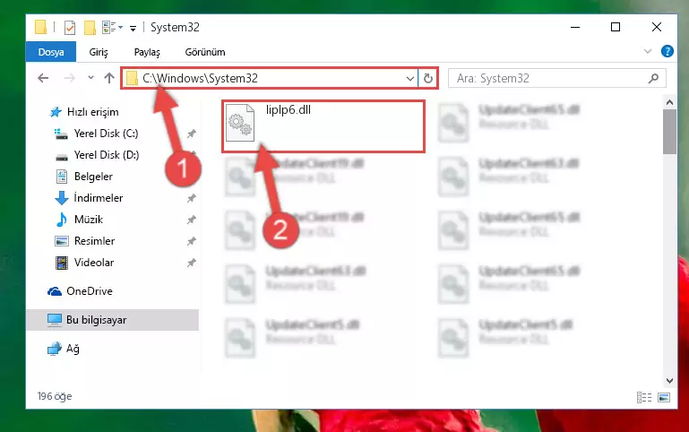Click the pin icon beside İndirmeler
Viewport: 689px width, 432px height.
[x=191, y=198]
